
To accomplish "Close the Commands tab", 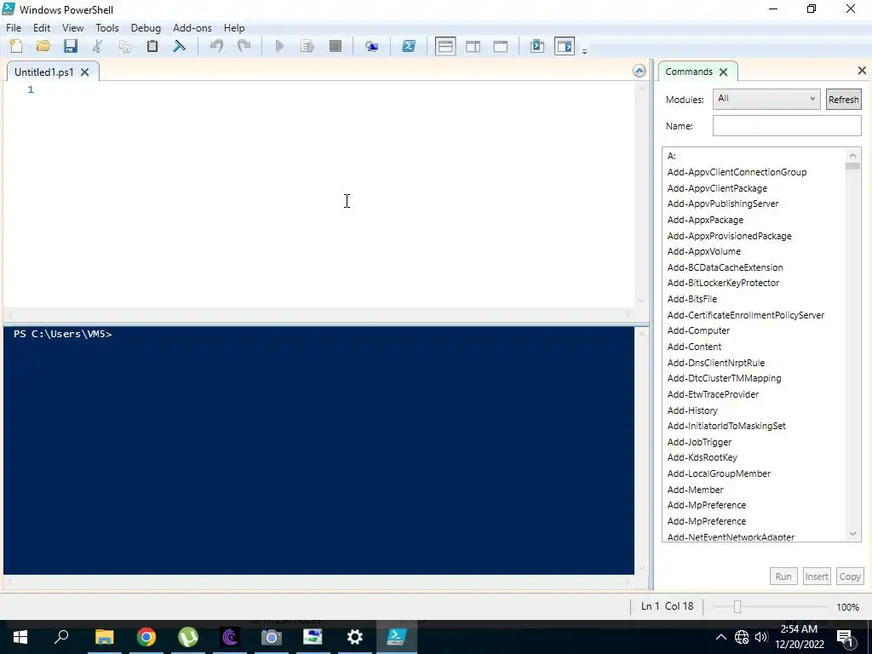I will [x=723, y=72].
